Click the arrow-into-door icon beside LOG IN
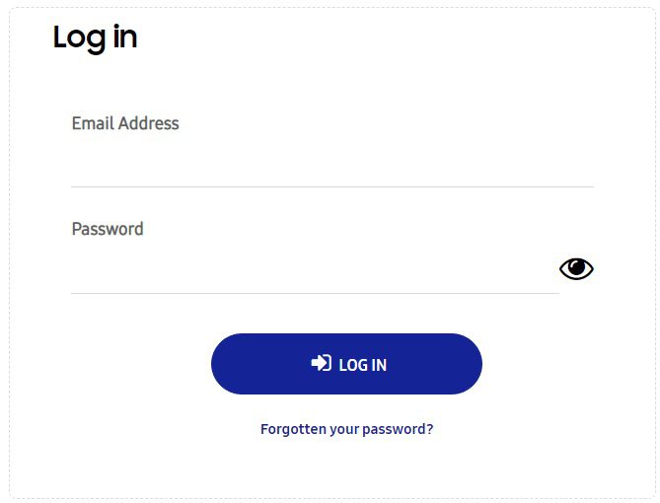The width and height of the screenshot is (660, 503). point(321,364)
